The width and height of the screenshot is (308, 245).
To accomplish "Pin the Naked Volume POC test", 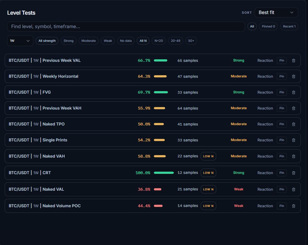I will click(282, 206).
